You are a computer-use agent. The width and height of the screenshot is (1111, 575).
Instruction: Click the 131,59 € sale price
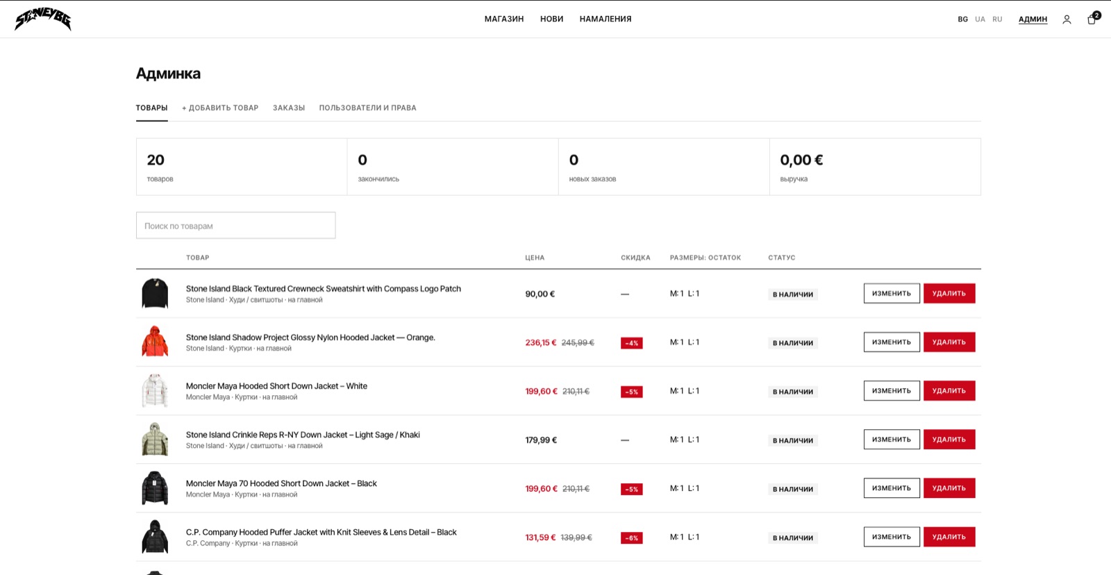point(540,537)
